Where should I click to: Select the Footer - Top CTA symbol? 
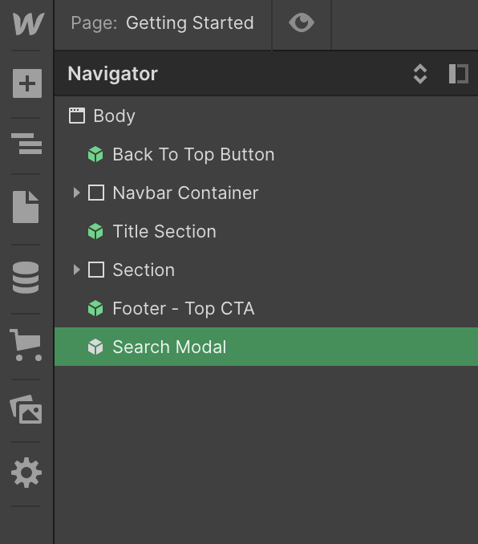pyautogui.click(x=266, y=308)
